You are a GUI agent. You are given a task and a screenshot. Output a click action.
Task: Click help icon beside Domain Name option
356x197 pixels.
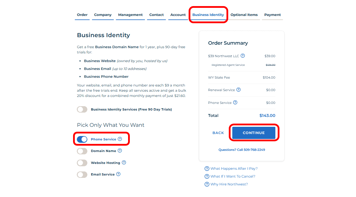120,151
